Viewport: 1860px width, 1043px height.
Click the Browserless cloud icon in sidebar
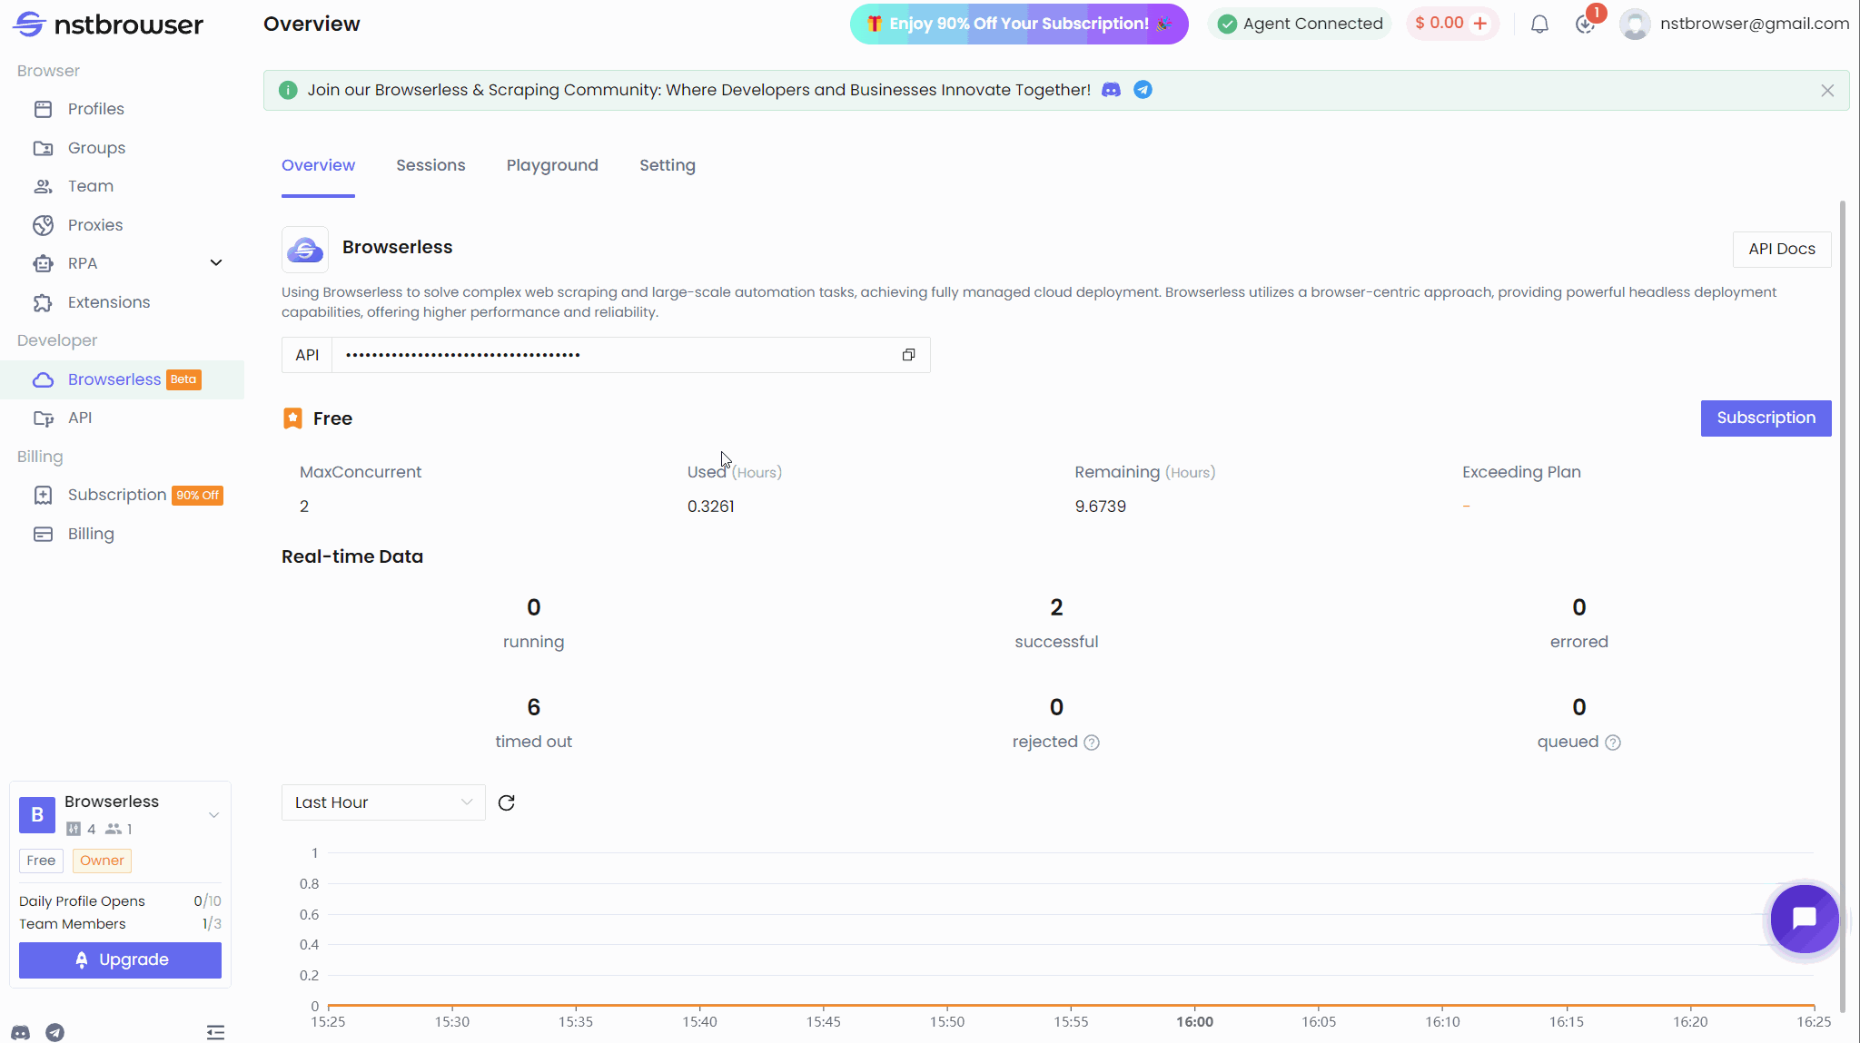(43, 379)
